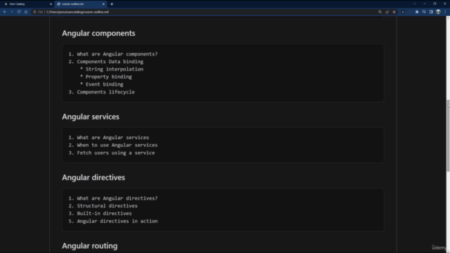Viewport: 450px width, 253px height.
Task: Open the alien profile avatar menu
Action: pyautogui.click(x=438, y=12)
